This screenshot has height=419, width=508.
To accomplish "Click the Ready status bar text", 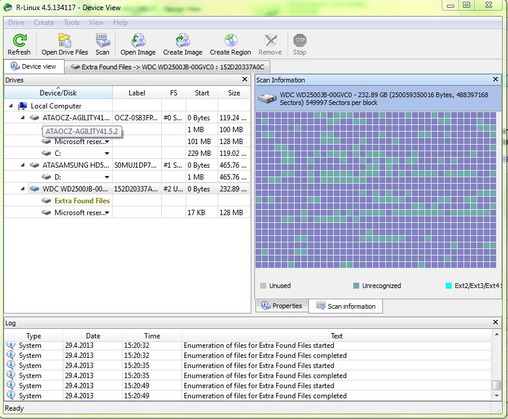I will tap(14, 408).
